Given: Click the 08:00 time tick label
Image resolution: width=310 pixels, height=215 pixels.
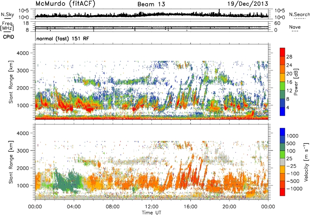Looking at the screenshot, I should (113, 207).
